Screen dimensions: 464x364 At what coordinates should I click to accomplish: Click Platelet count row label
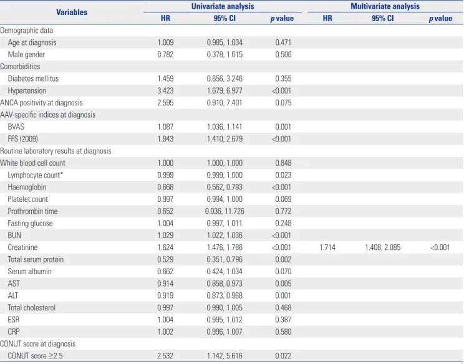28,199
